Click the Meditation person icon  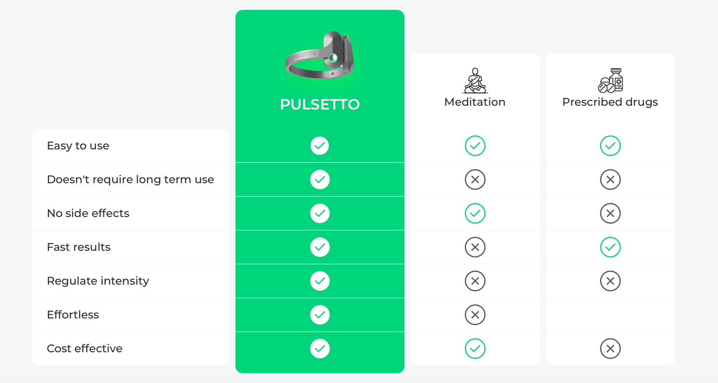point(475,80)
